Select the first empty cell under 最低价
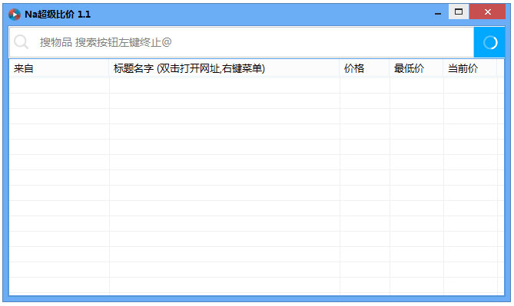Image resolution: width=514 pixels, height=306 pixels. (416, 85)
